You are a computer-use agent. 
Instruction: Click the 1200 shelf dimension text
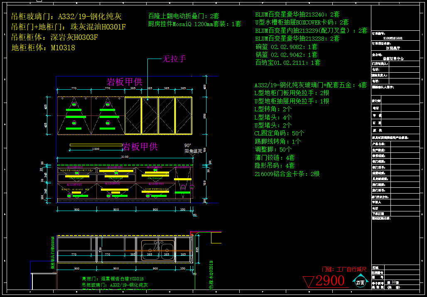[x=95, y=148]
